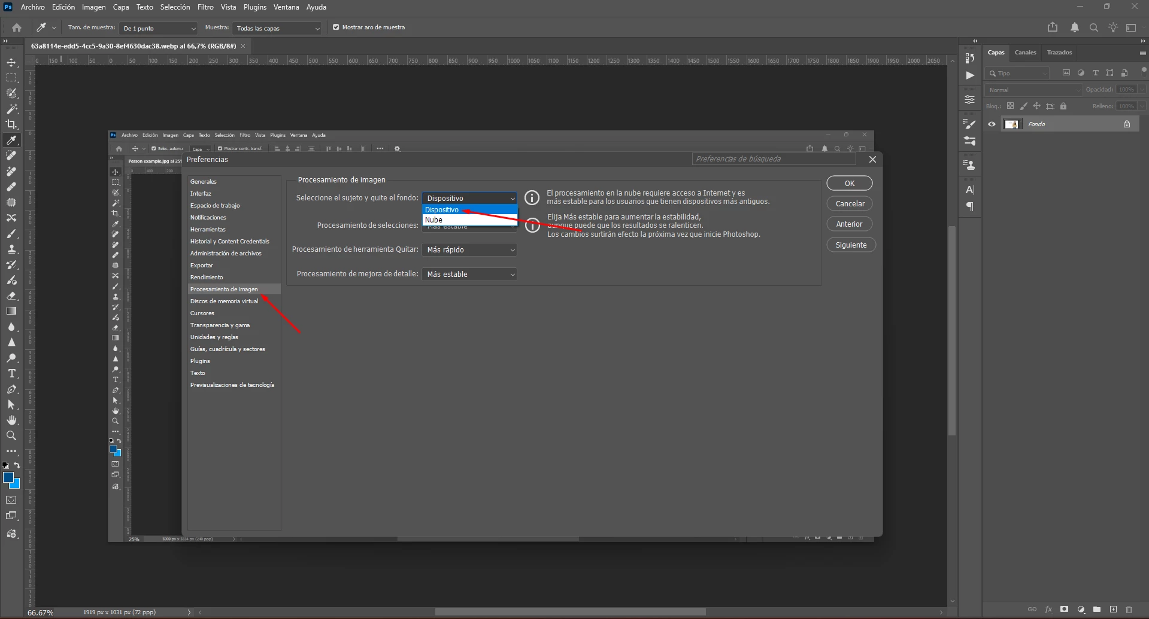The height and width of the screenshot is (619, 1149).
Task: Open the Share icon at top right
Action: [x=1053, y=28]
